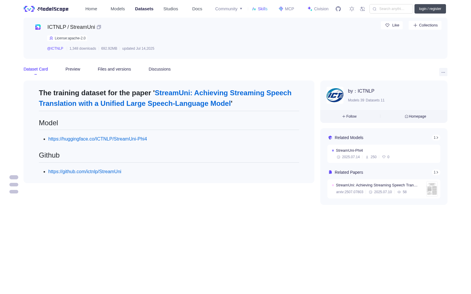Switch to the Dataset Card tab
The image size is (471, 294).
coord(36,69)
